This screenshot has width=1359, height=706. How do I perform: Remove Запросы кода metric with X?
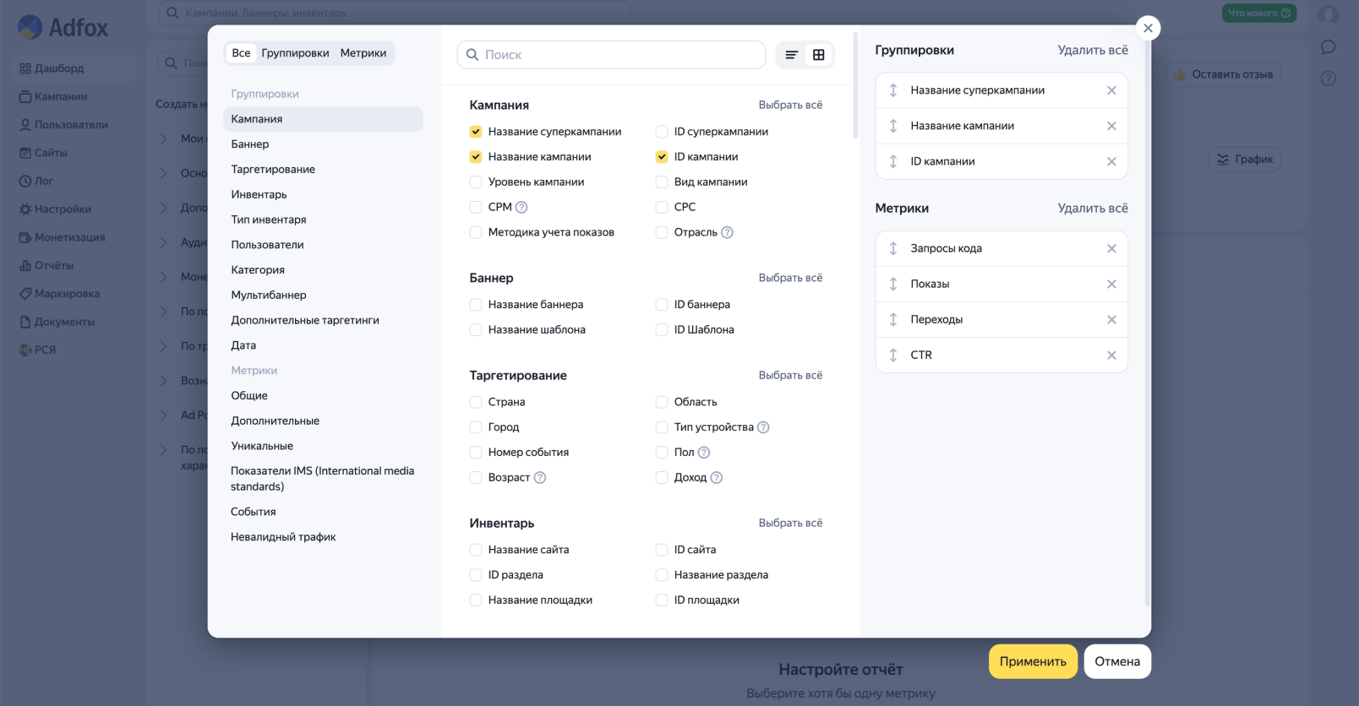pos(1111,248)
